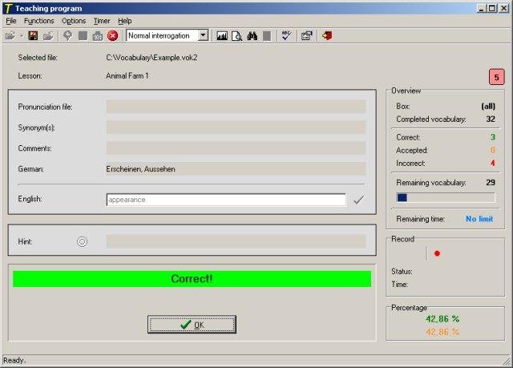Image resolution: width=513 pixels, height=368 pixels.
Task: Click the grayed folder icon after the disk
Action: pyautogui.click(x=48, y=35)
